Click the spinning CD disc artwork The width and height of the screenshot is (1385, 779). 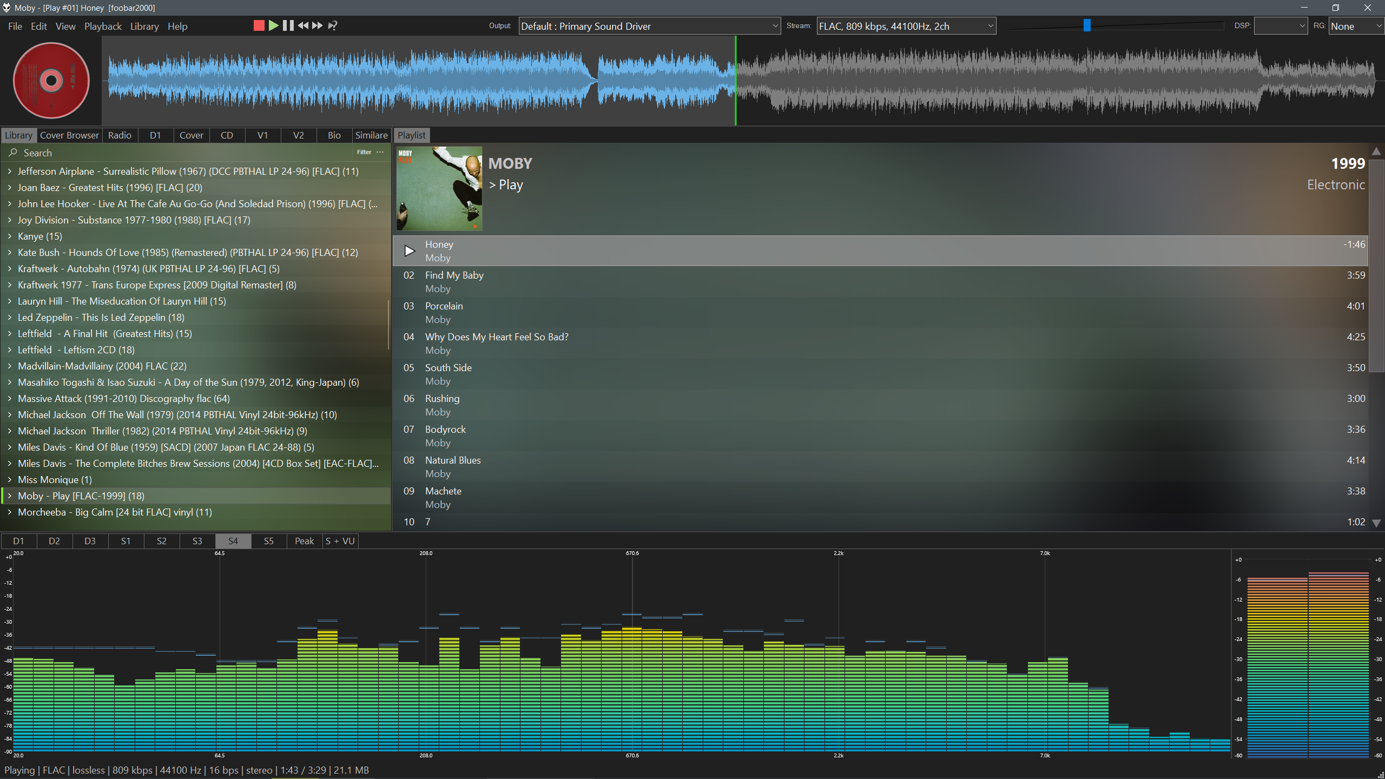[51, 81]
